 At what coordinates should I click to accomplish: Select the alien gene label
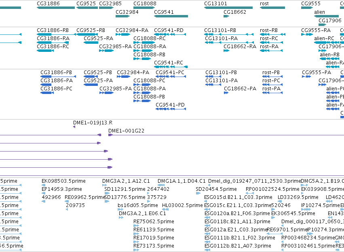(x=319, y=12)
